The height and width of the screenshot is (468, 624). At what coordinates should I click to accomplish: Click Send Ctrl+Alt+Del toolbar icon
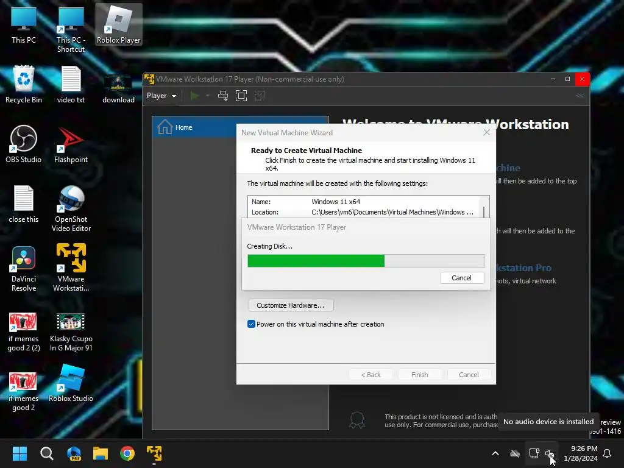223,96
